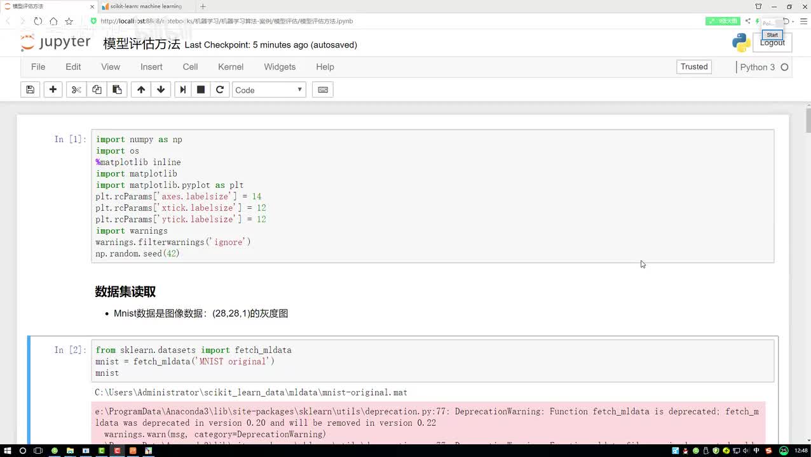
Task: Click the kernel idle indicator circle
Action: click(784, 67)
